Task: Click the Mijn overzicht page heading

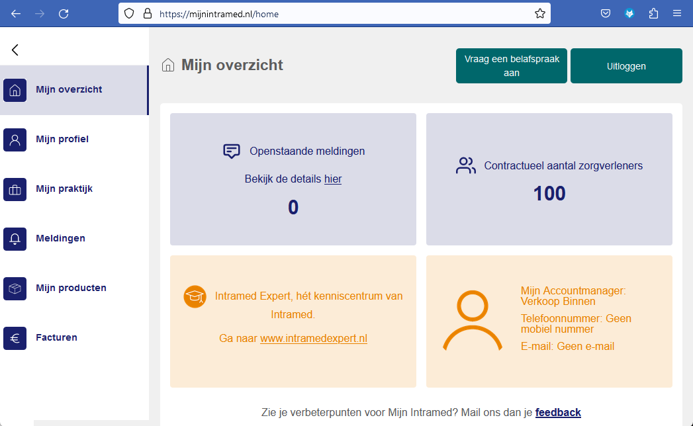Action: pyautogui.click(x=232, y=65)
